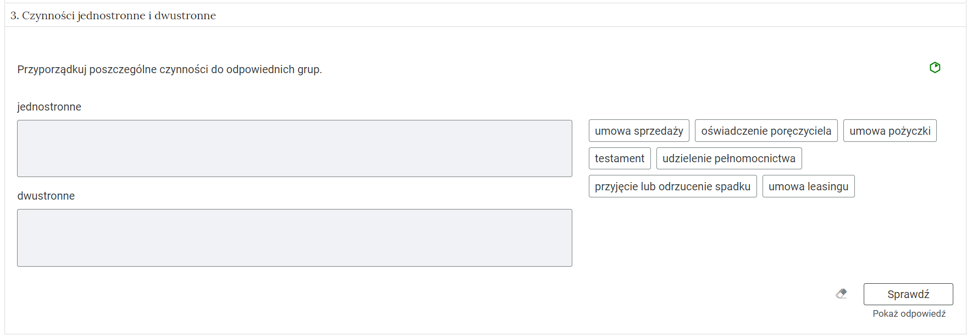Click the green hexagon icon

pos(935,68)
